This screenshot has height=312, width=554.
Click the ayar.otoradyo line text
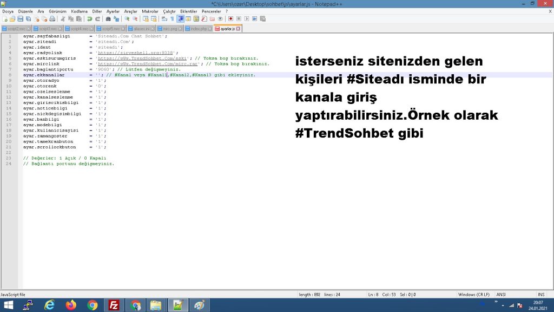tap(41, 81)
